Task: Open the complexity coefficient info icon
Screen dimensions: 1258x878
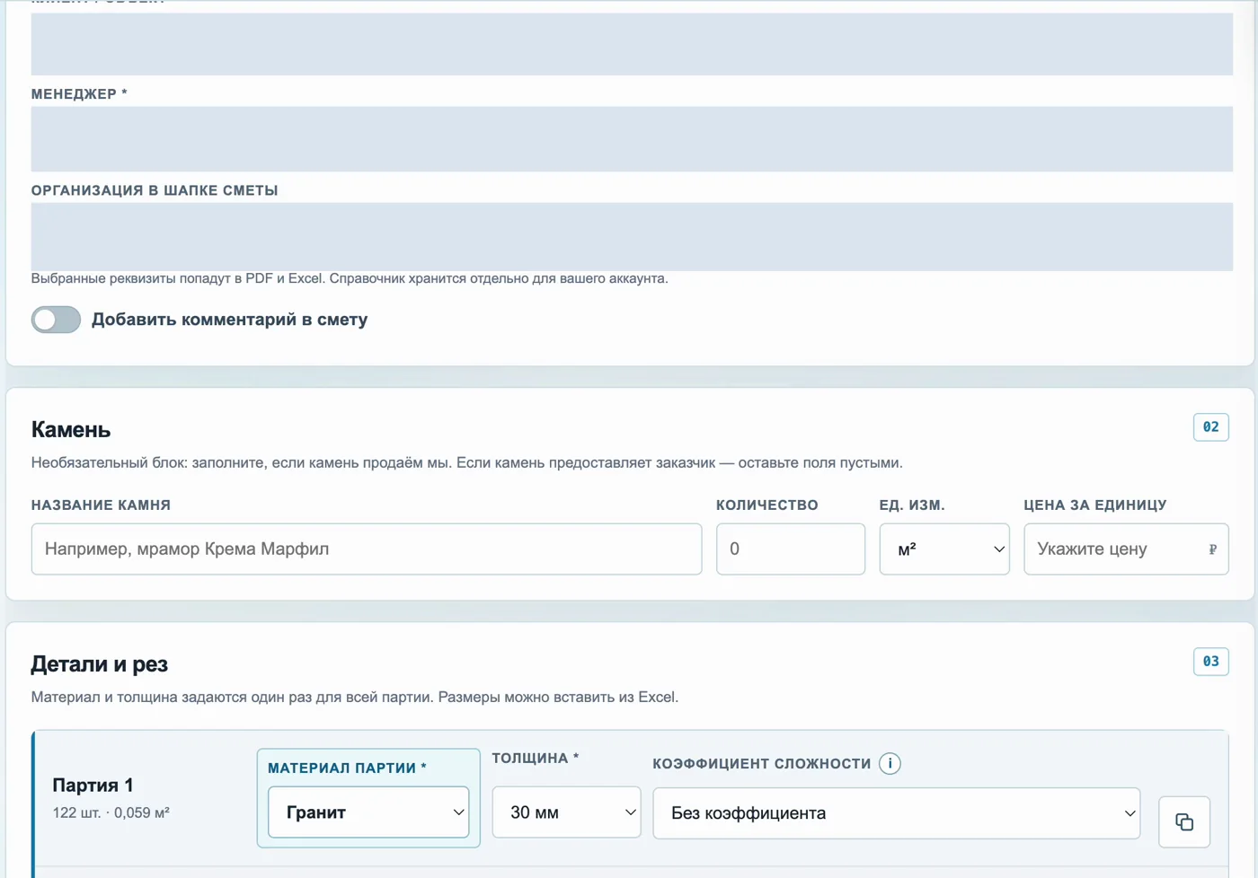Action: (x=890, y=763)
